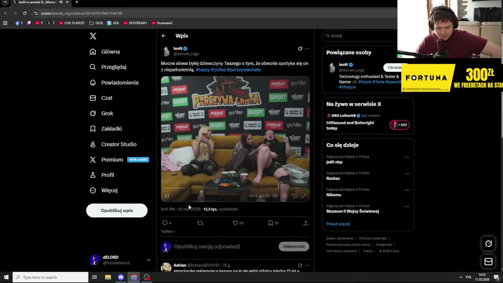Go to Główna home page
Viewport: 503px width, 283px height.
105,52
